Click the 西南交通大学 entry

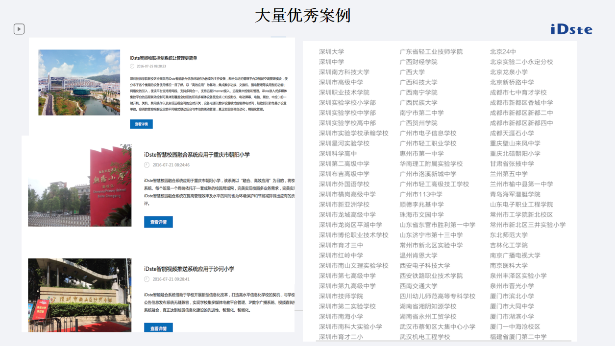point(418,286)
